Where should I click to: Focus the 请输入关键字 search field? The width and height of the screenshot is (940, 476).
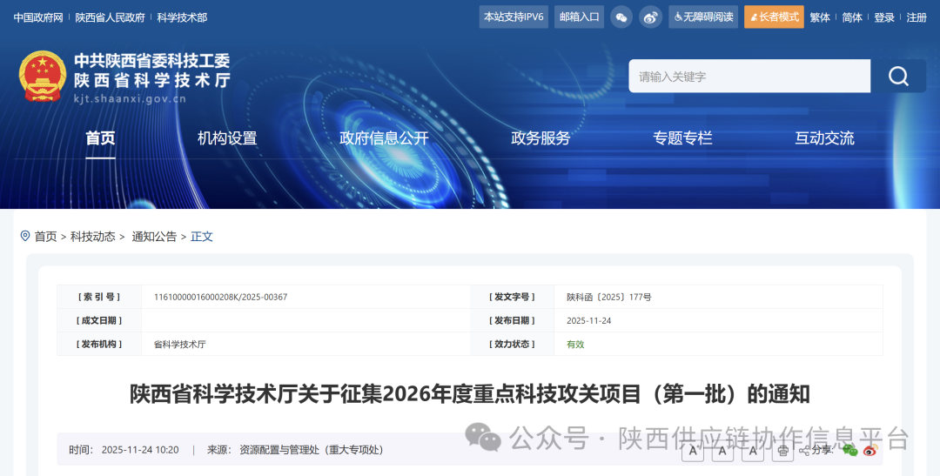coord(749,76)
